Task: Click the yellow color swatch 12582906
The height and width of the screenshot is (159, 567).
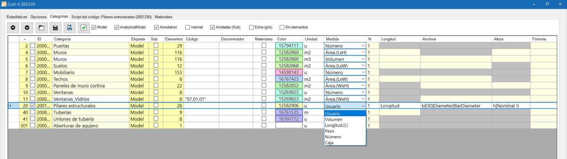Action: point(289,105)
